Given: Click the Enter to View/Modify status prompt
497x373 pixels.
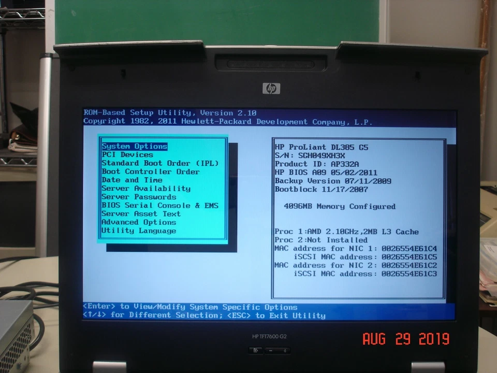Looking at the screenshot, I should point(189,307).
